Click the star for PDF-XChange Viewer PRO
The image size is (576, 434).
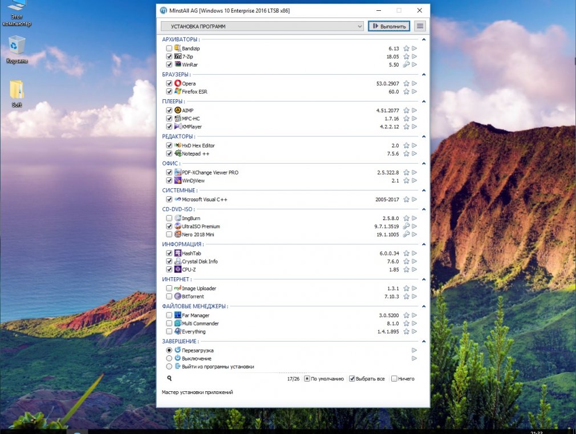pyautogui.click(x=406, y=172)
